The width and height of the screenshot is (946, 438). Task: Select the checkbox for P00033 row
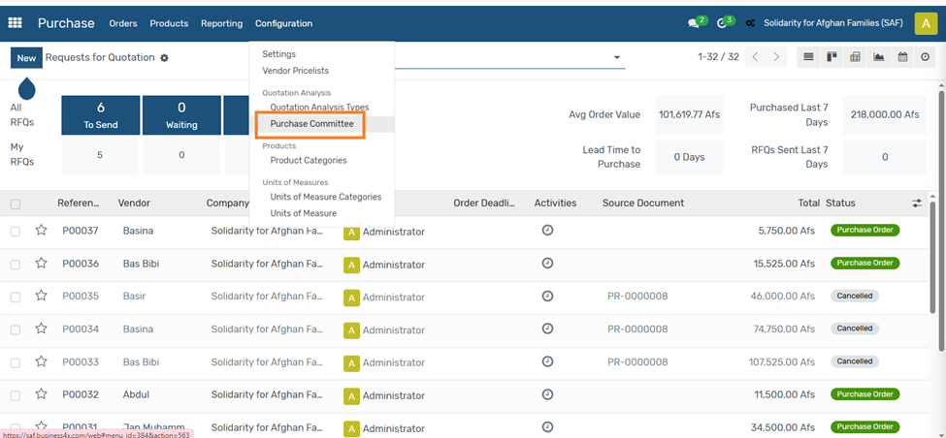click(x=16, y=362)
